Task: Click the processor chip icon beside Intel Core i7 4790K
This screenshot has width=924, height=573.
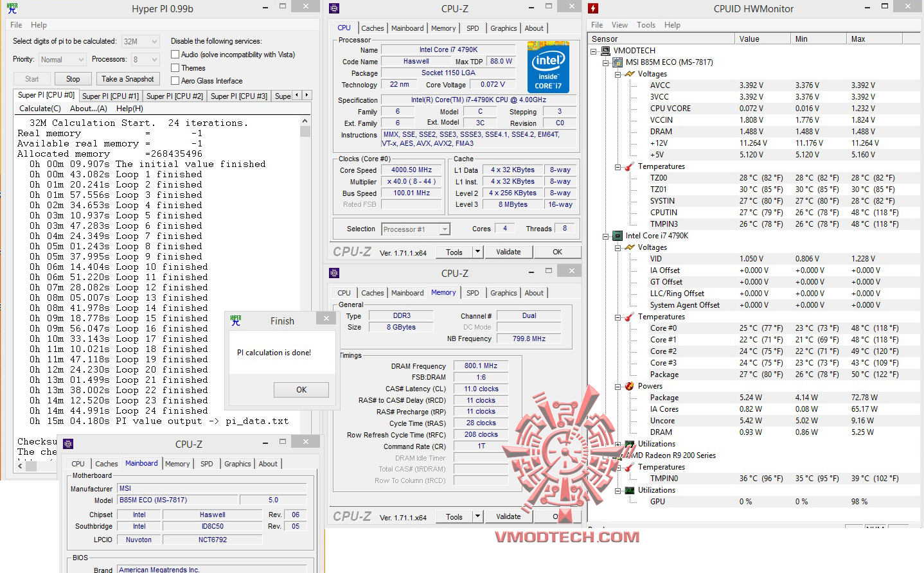Action: point(617,236)
